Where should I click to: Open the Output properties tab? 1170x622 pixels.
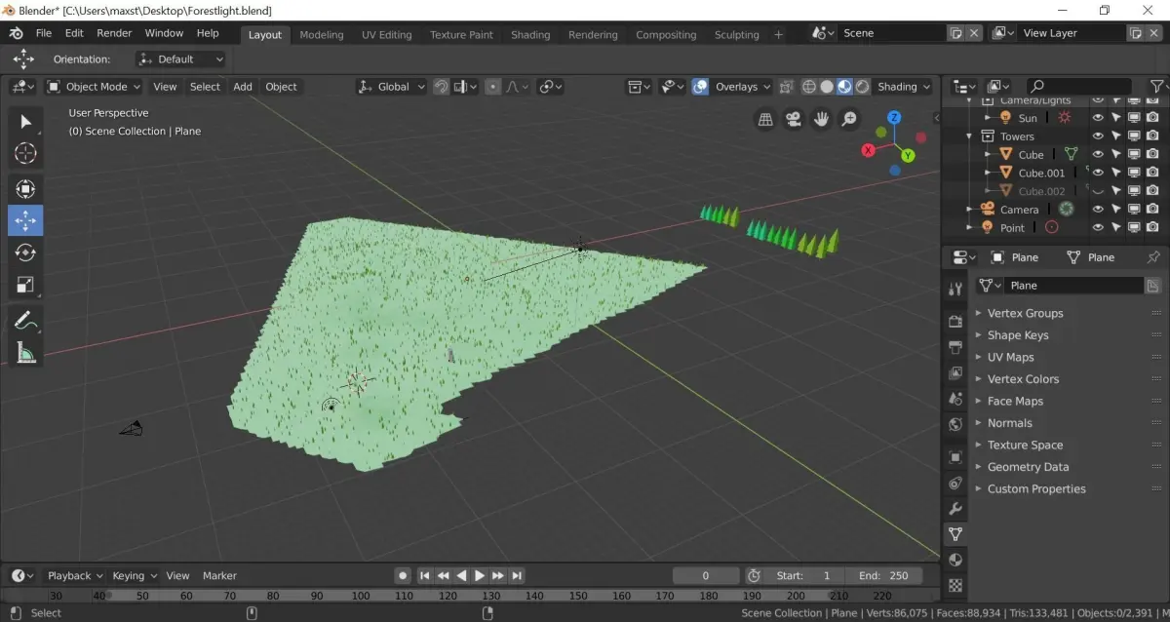pyautogui.click(x=955, y=347)
